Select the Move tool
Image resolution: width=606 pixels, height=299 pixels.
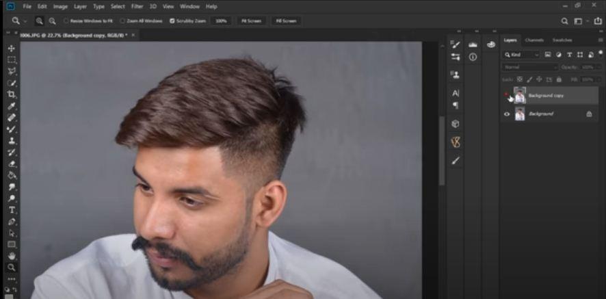coord(12,49)
